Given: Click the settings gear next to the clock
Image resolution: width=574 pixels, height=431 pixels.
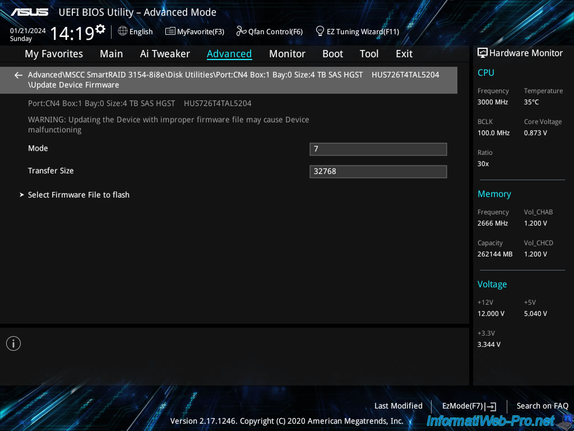Looking at the screenshot, I should coord(100,29).
